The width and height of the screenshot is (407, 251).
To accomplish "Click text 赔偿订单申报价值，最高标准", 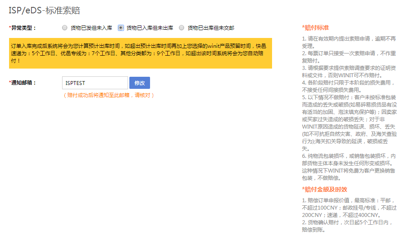I will click(x=349, y=207).
